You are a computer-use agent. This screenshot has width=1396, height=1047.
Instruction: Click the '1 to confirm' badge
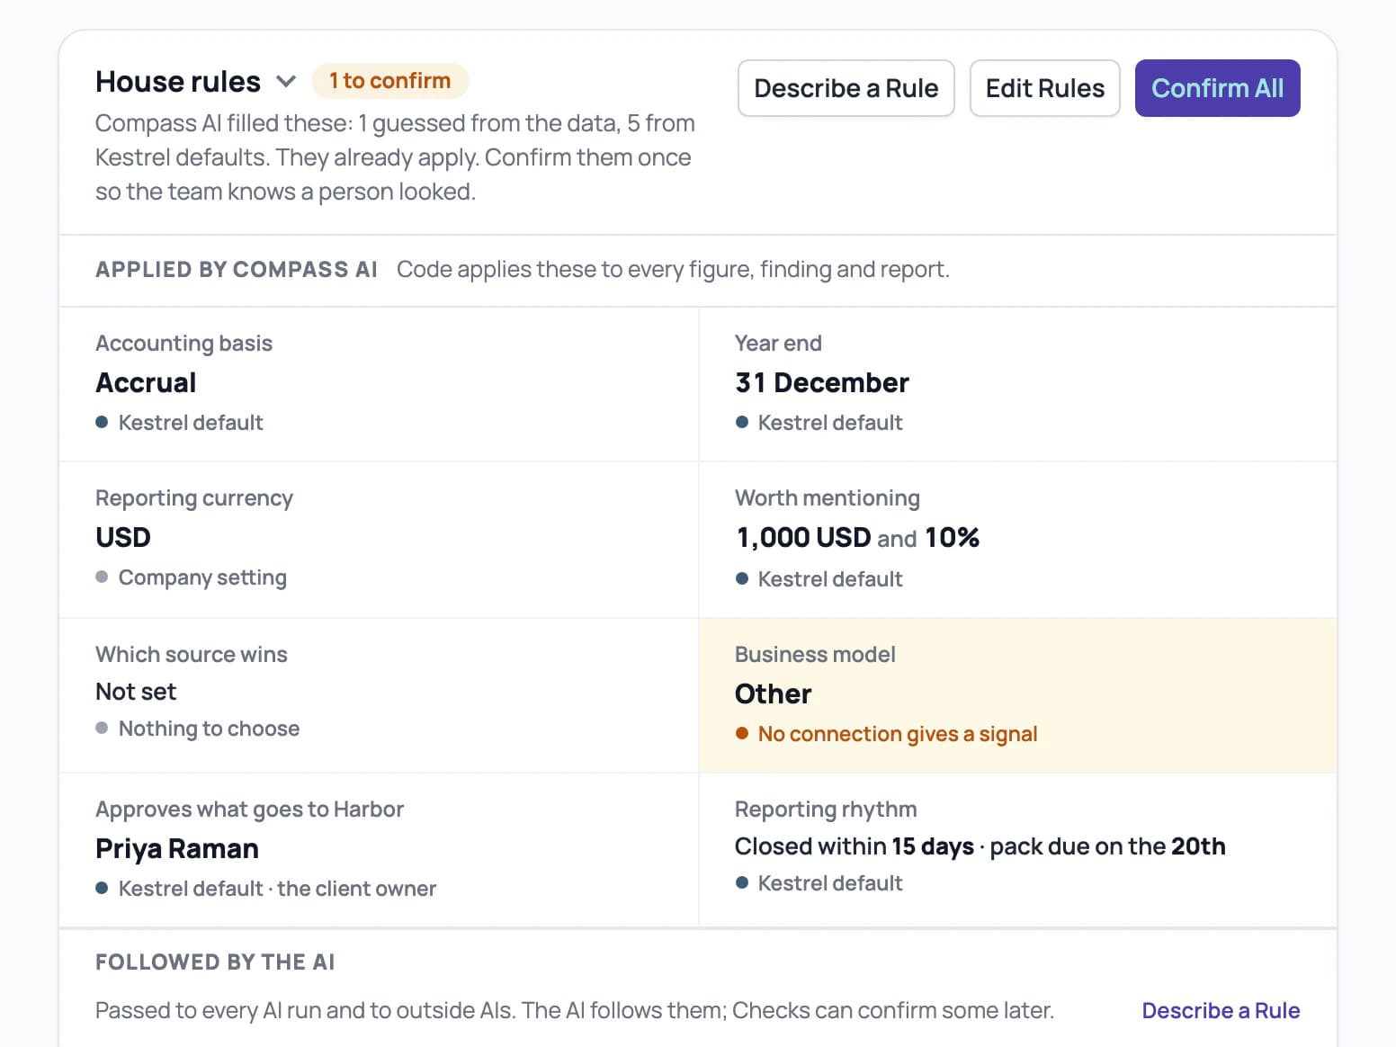point(389,81)
